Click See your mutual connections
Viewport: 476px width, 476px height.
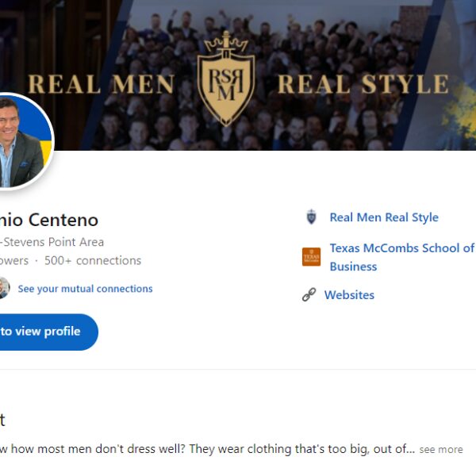point(85,289)
